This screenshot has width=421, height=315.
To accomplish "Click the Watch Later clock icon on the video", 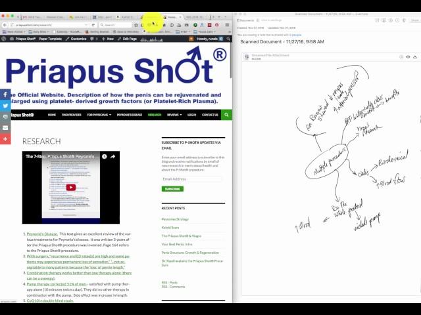I will (104, 156).
